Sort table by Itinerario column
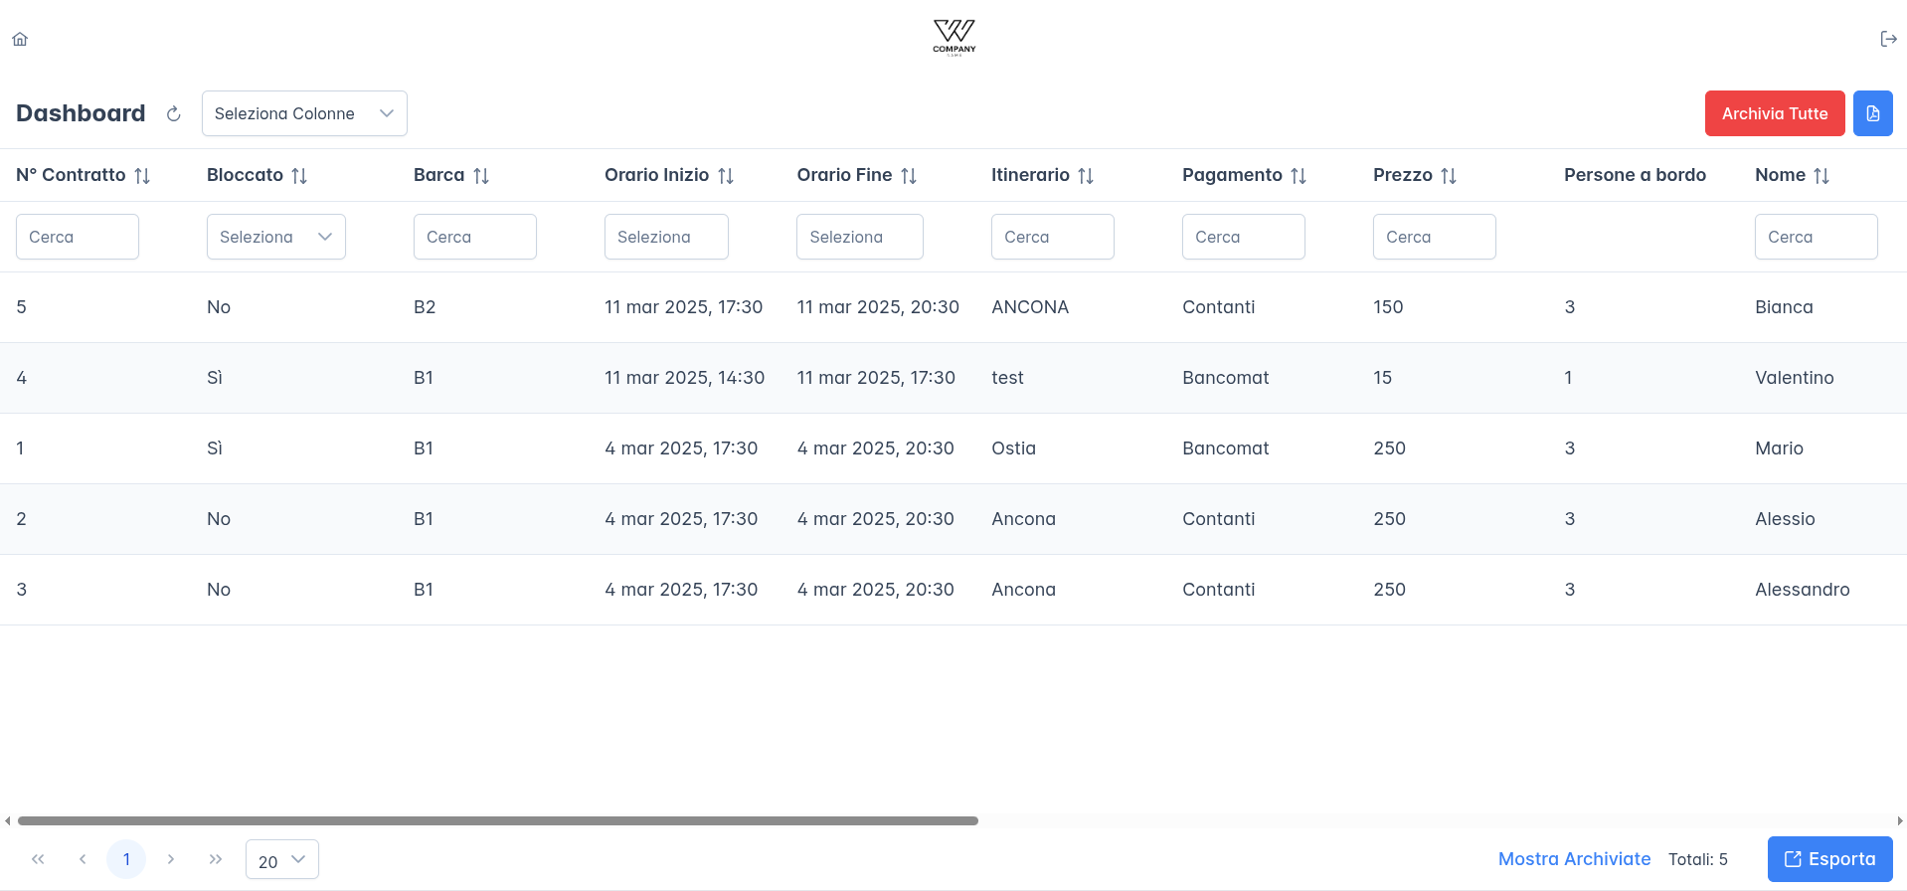Image resolution: width=1907 pixels, height=891 pixels. 1086,176
